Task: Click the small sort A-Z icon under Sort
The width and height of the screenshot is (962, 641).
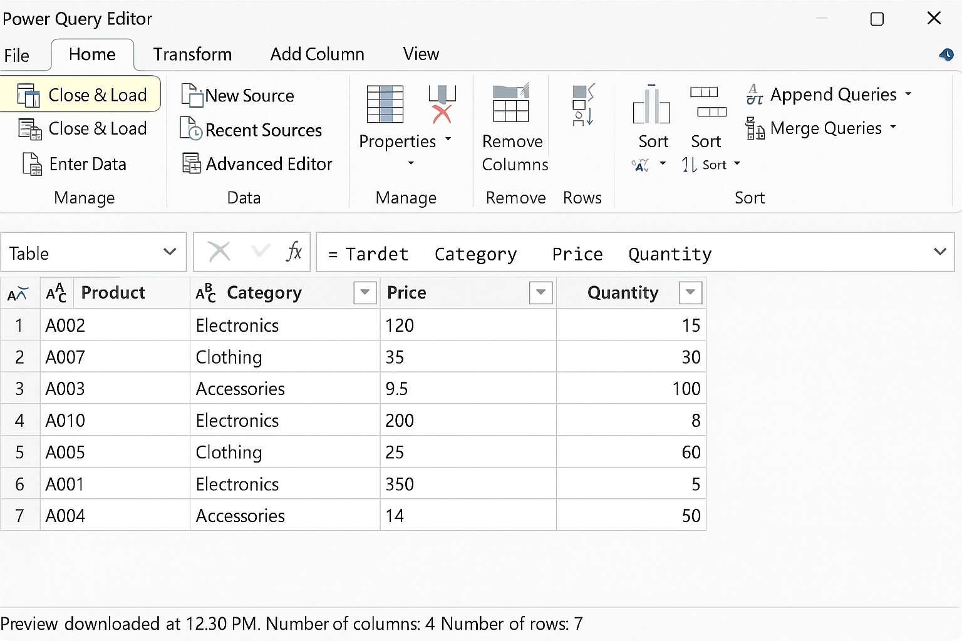Action: click(x=641, y=165)
